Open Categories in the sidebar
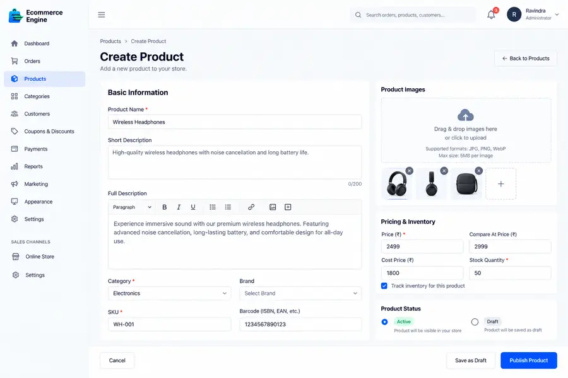The image size is (568, 378). [45, 96]
